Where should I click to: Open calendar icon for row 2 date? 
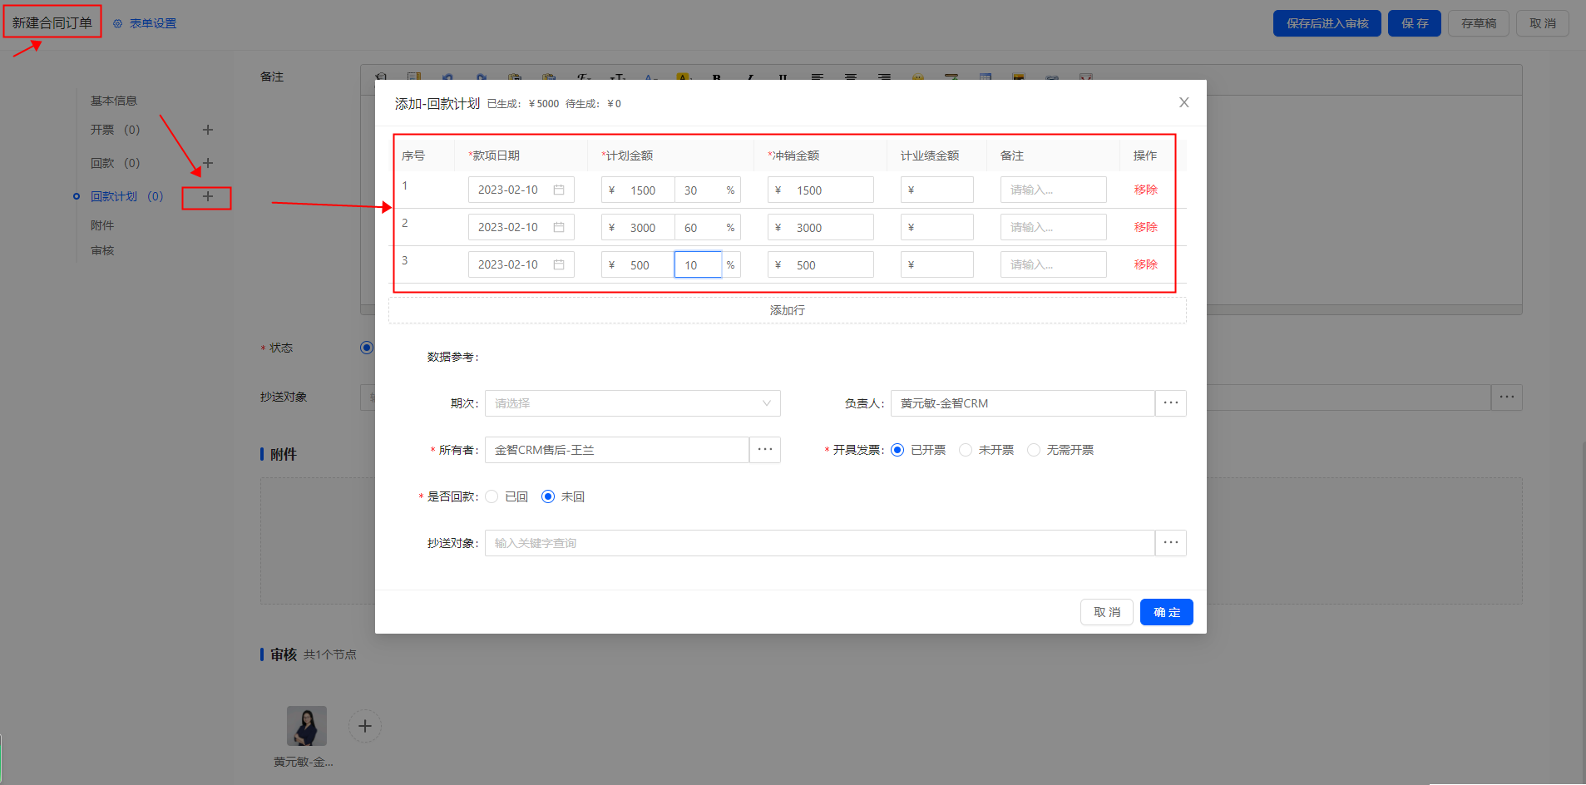point(559,227)
